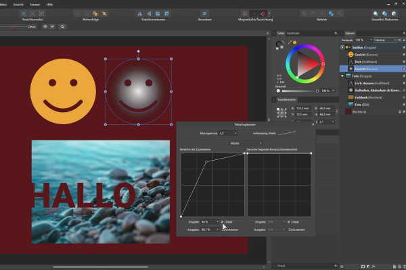406x270 pixels.
Task: Click the crosshair icon in context toolbar
Action: coord(45,26)
